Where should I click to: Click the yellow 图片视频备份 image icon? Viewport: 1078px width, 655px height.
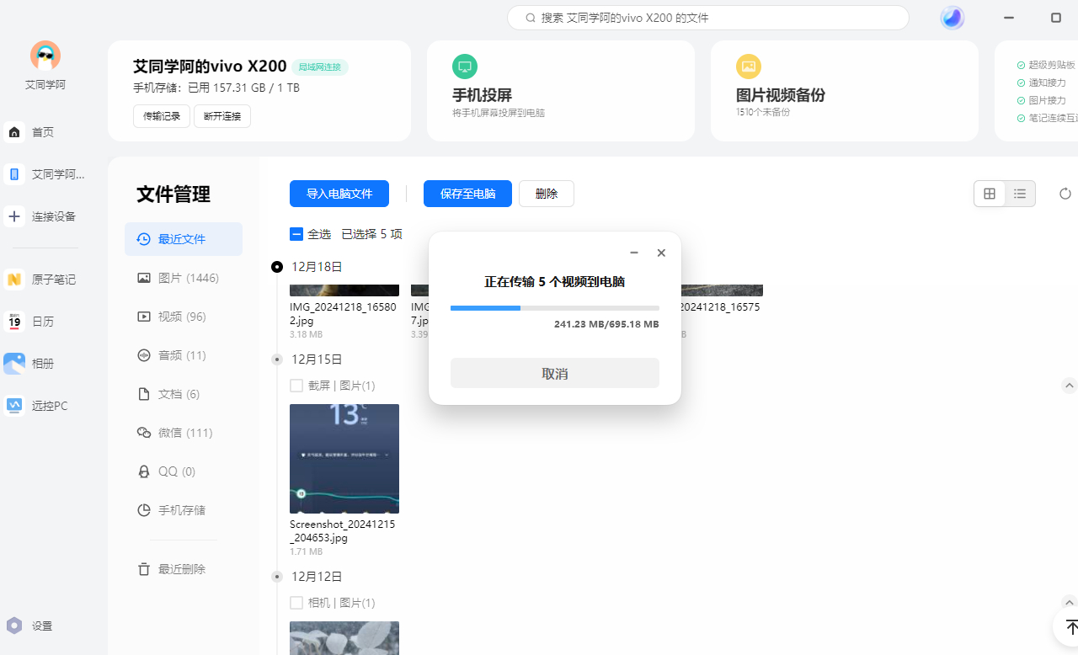pyautogui.click(x=749, y=67)
